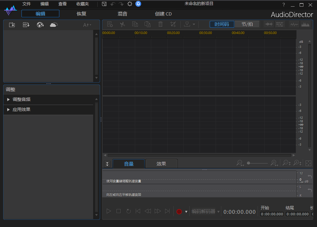Open preferences gear icon

coord(129,4)
